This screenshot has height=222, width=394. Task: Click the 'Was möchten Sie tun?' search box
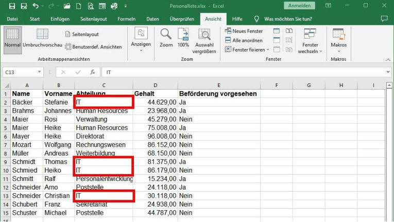point(288,19)
